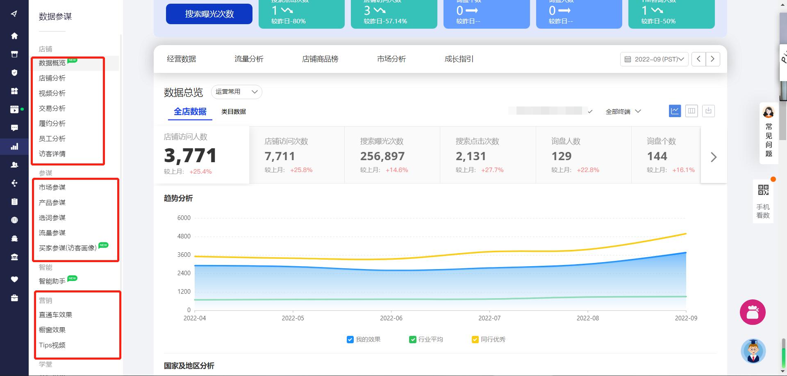Screen dimensions: 787x376
Task: Open the bar chart data icon in sidebar
Action: pyautogui.click(x=14, y=147)
